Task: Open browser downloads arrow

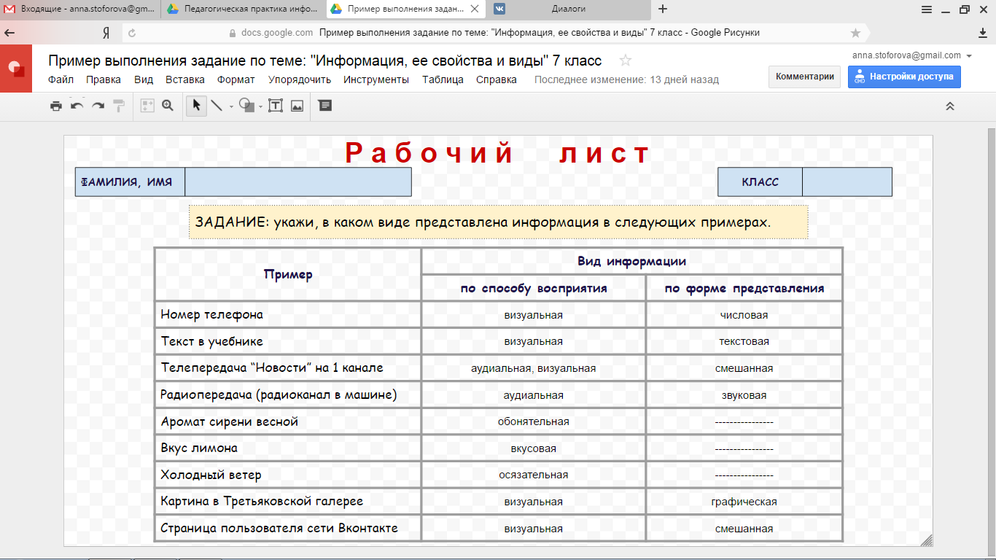Action: (x=983, y=33)
